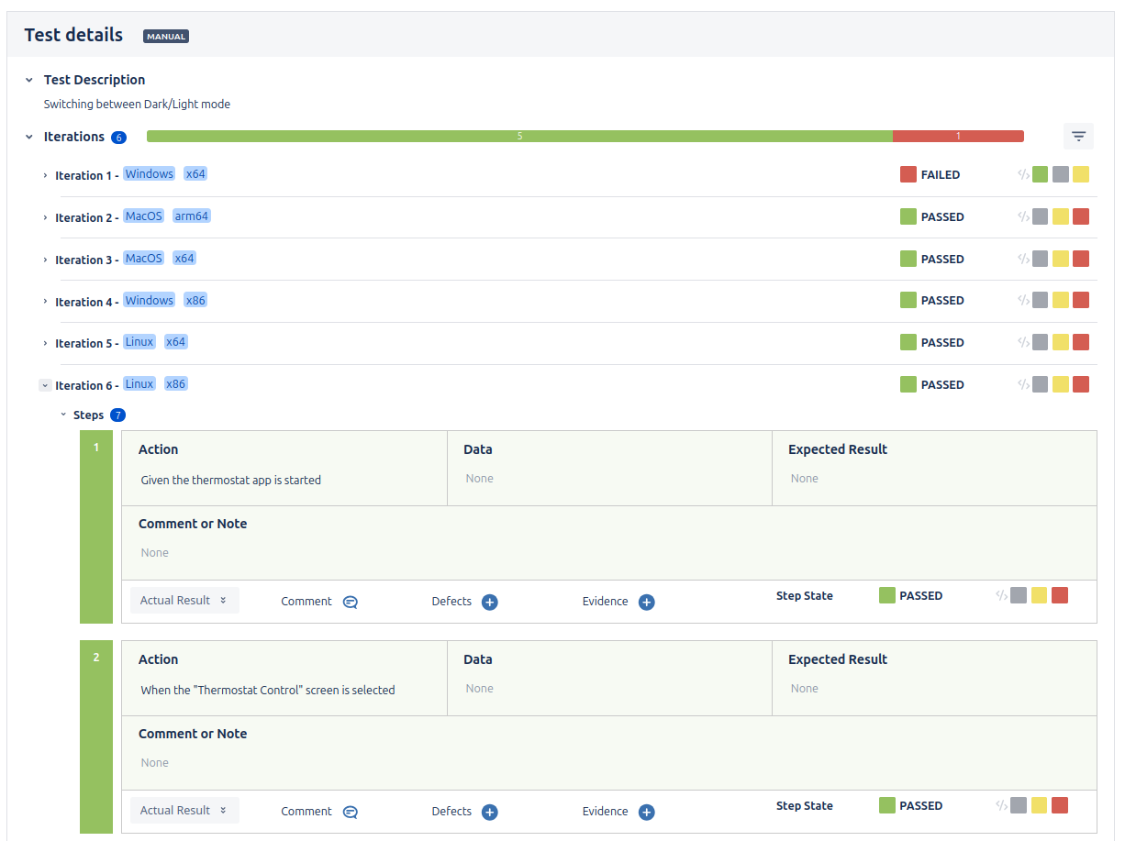Collapse Iteration 6 Linux x86
Image resolution: width=1125 pixels, height=841 pixels.
click(45, 385)
